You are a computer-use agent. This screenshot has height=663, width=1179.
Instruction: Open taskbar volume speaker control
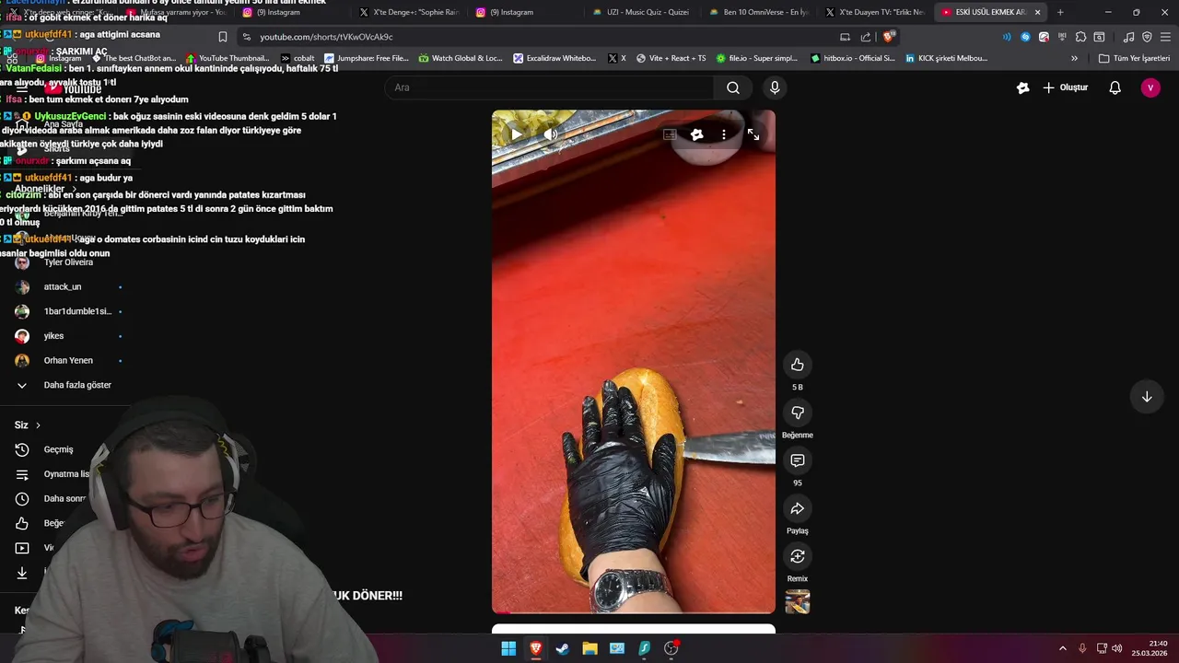(x=1117, y=648)
